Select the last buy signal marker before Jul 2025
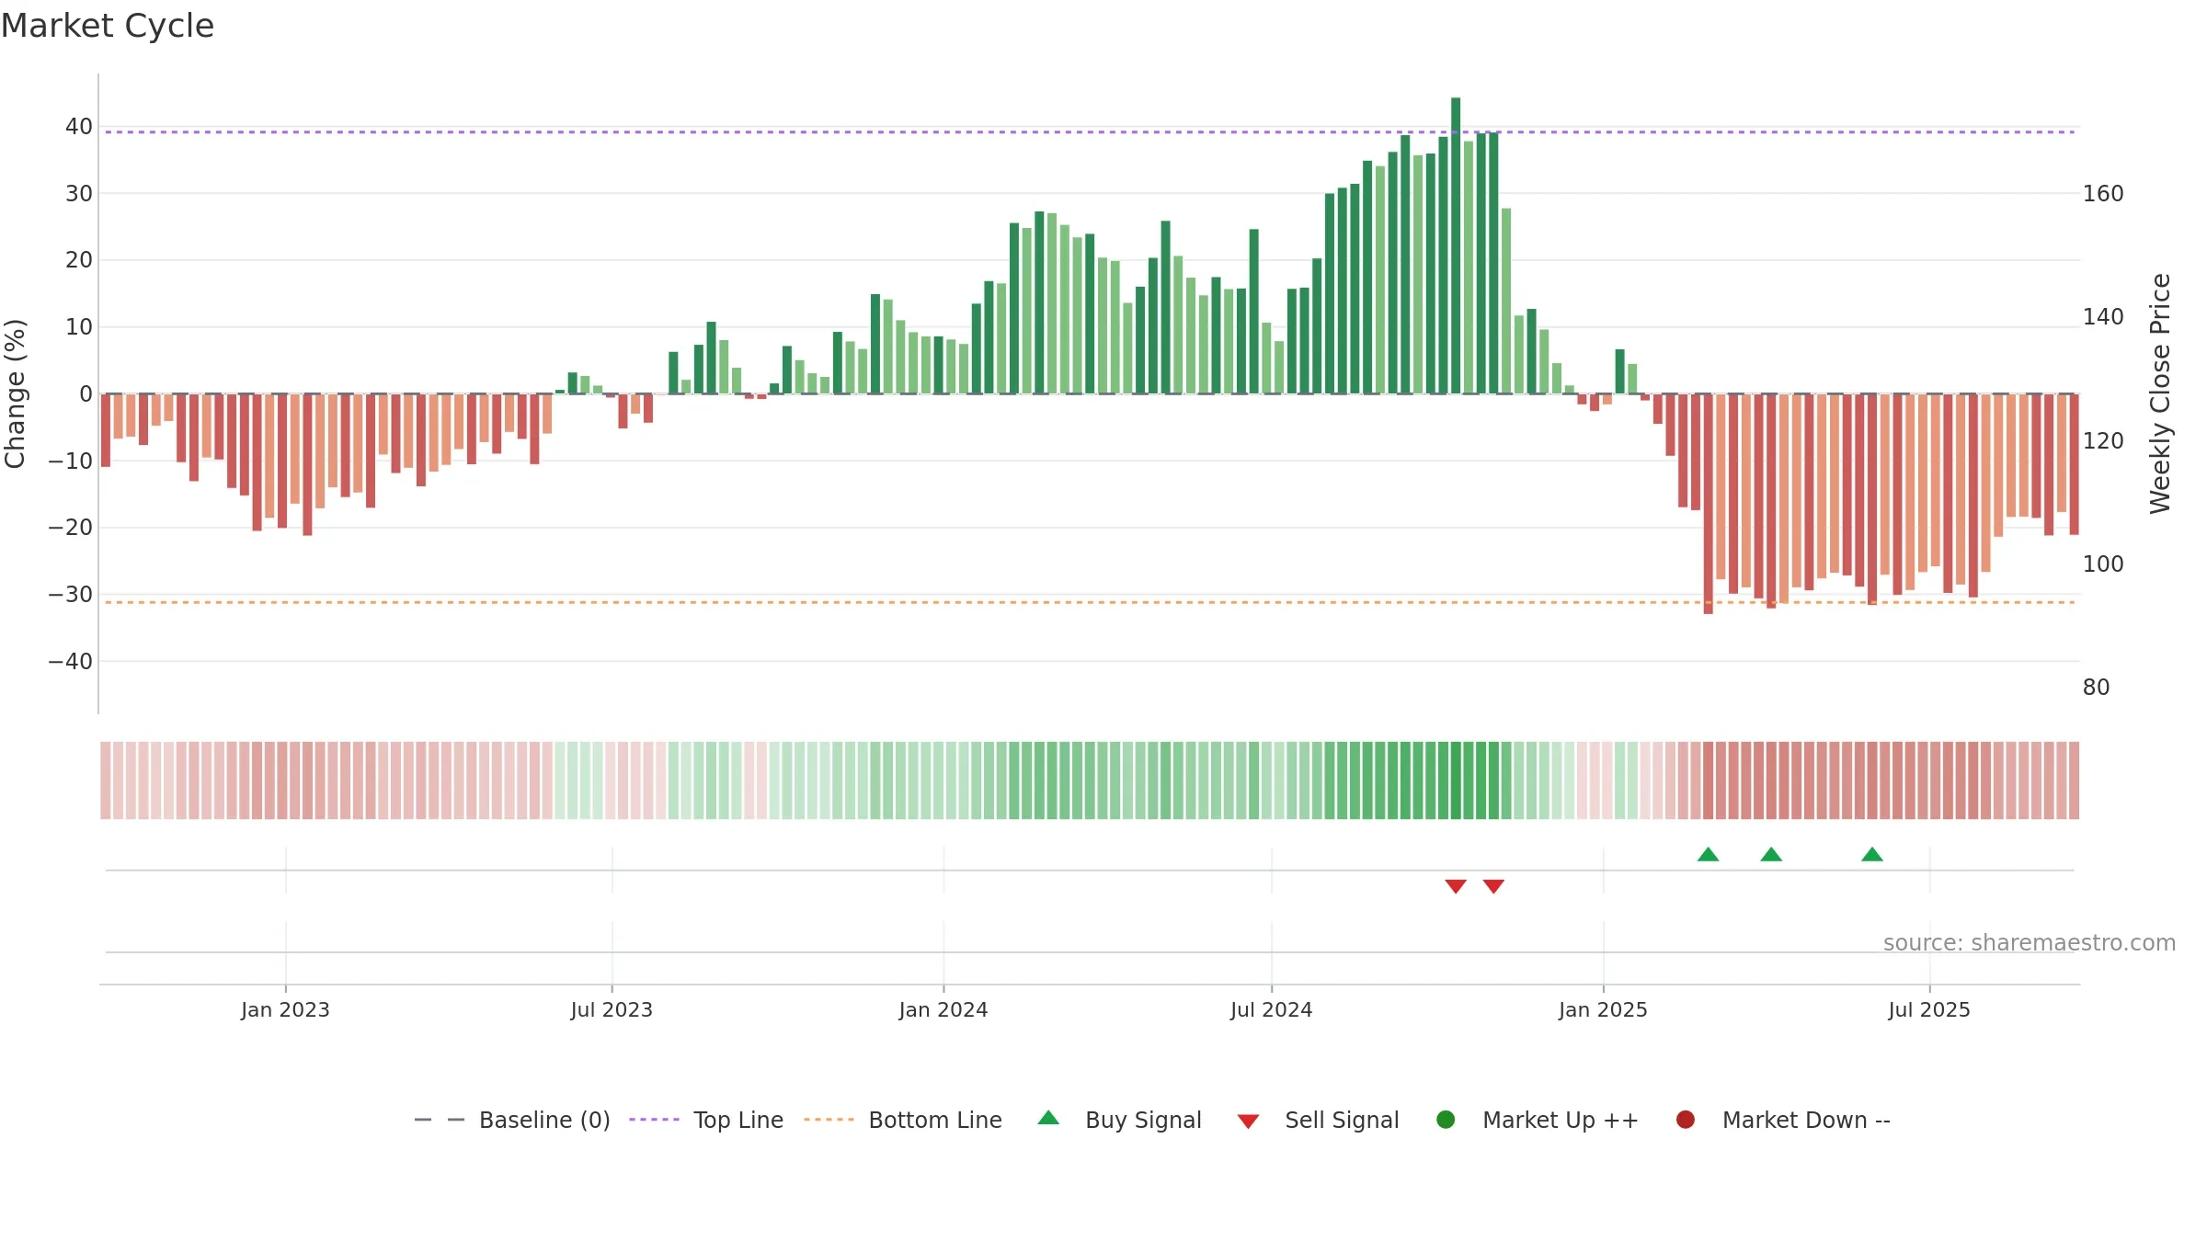Image resolution: width=2207 pixels, height=1241 pixels. 1872,854
